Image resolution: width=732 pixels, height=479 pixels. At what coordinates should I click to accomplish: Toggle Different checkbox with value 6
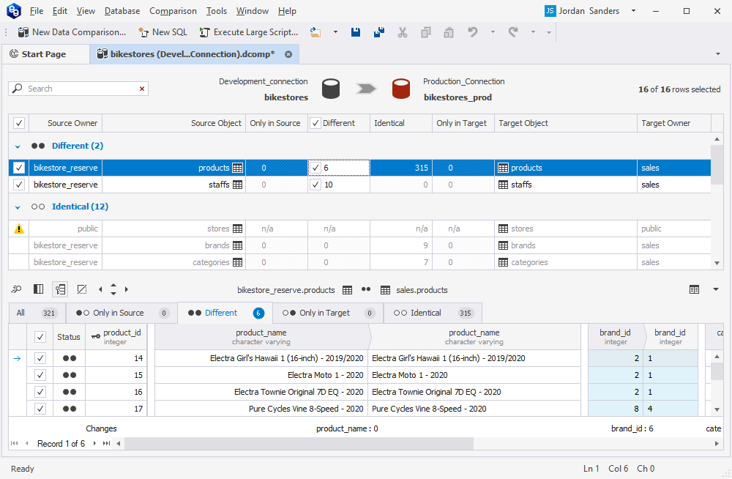[315, 168]
